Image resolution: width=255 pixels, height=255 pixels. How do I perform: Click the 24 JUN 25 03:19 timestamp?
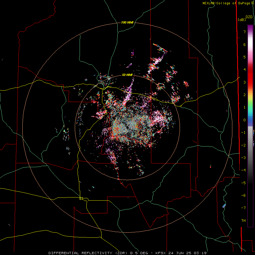point(188,253)
